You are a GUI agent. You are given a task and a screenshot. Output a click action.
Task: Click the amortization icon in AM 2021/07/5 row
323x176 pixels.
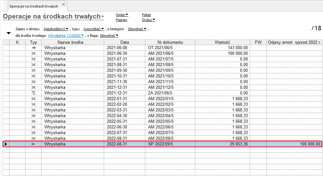click(34, 59)
